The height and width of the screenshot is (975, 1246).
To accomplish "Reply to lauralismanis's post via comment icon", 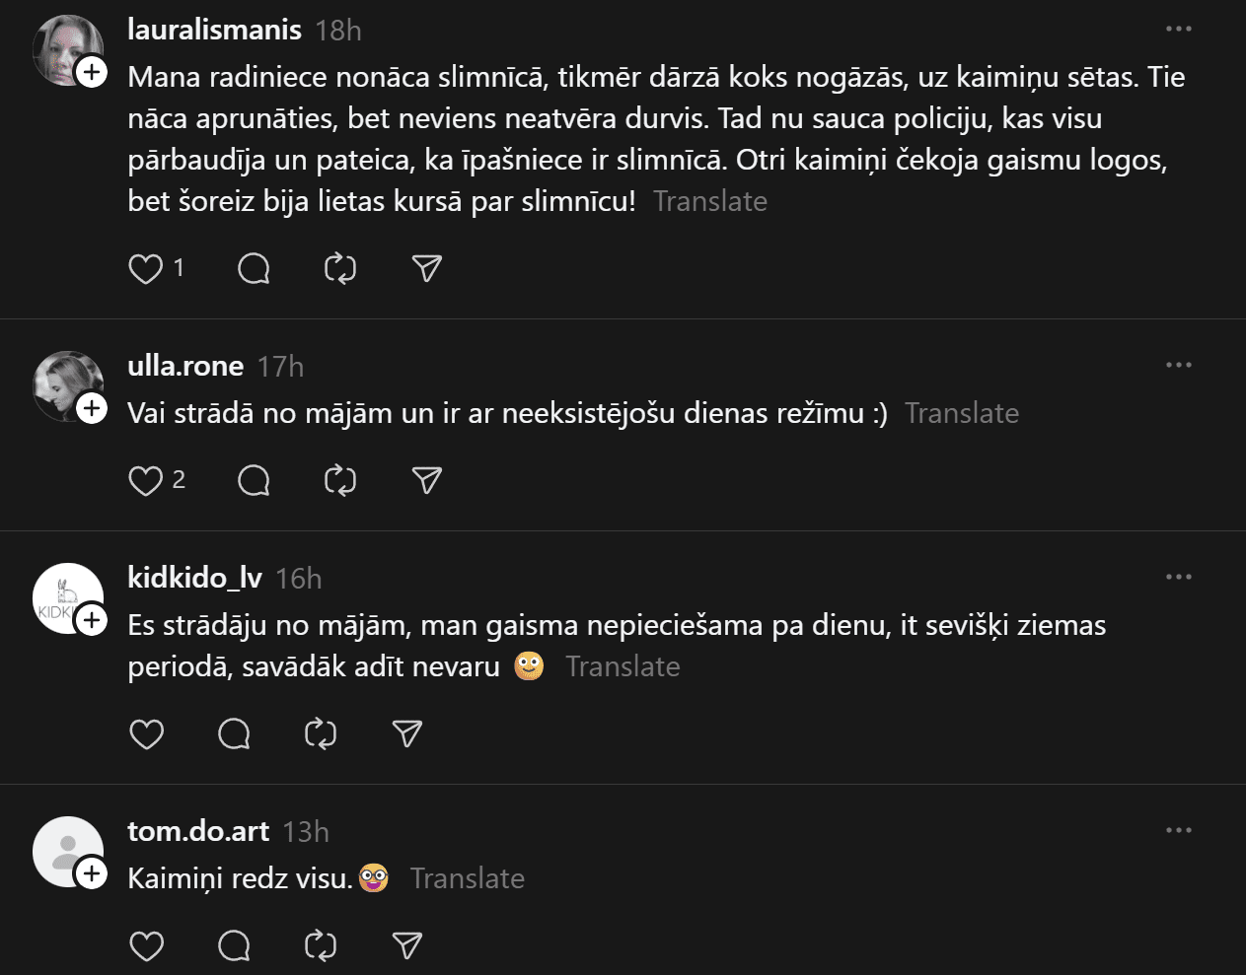I will 254,268.
